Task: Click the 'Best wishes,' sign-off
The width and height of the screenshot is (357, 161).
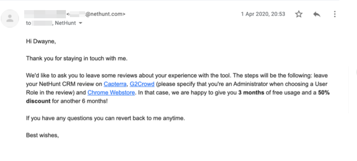Action: [43, 135]
